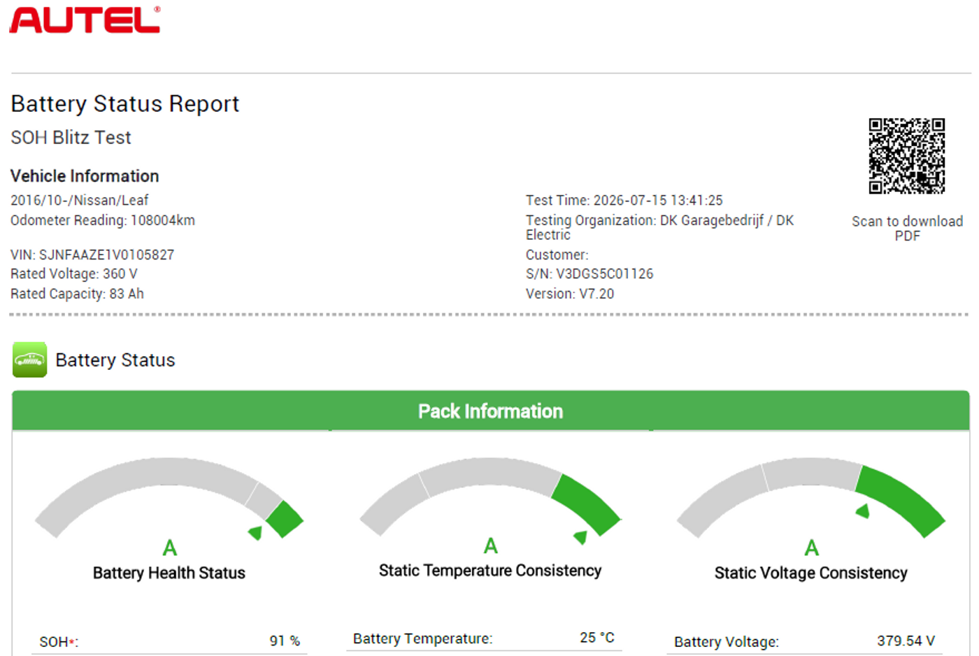This screenshot has height=656, width=979.
Task: Click the QR code to download PDF
Action: coord(906,156)
